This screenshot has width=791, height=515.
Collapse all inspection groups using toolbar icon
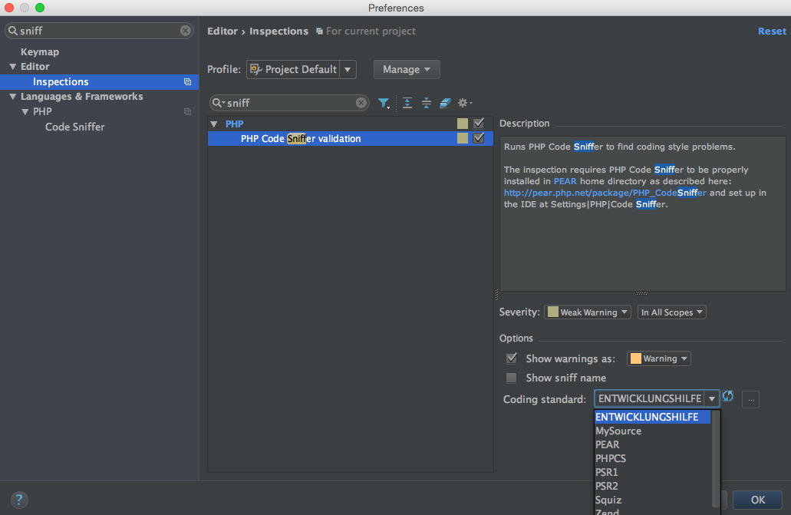point(426,102)
